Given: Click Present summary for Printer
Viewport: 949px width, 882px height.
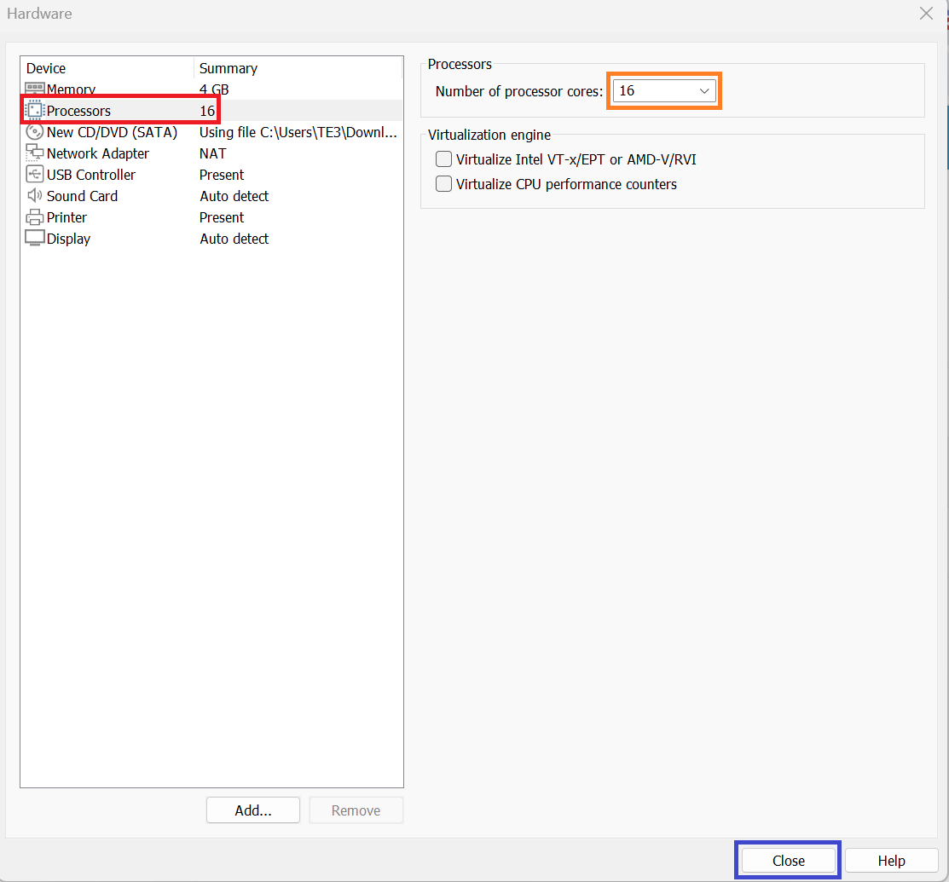Looking at the screenshot, I should pos(222,217).
